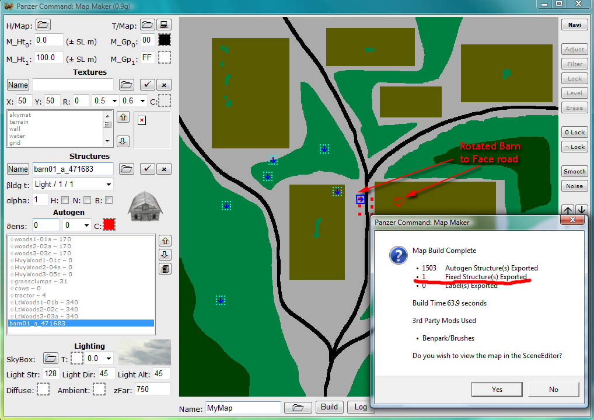Pick the red Autogen C color swatch

pyautogui.click(x=109, y=225)
